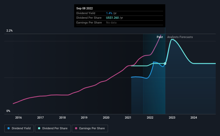The image size is (220, 136).
Task: Click the 2024 label on the x-axis
Action: coord(194,118)
